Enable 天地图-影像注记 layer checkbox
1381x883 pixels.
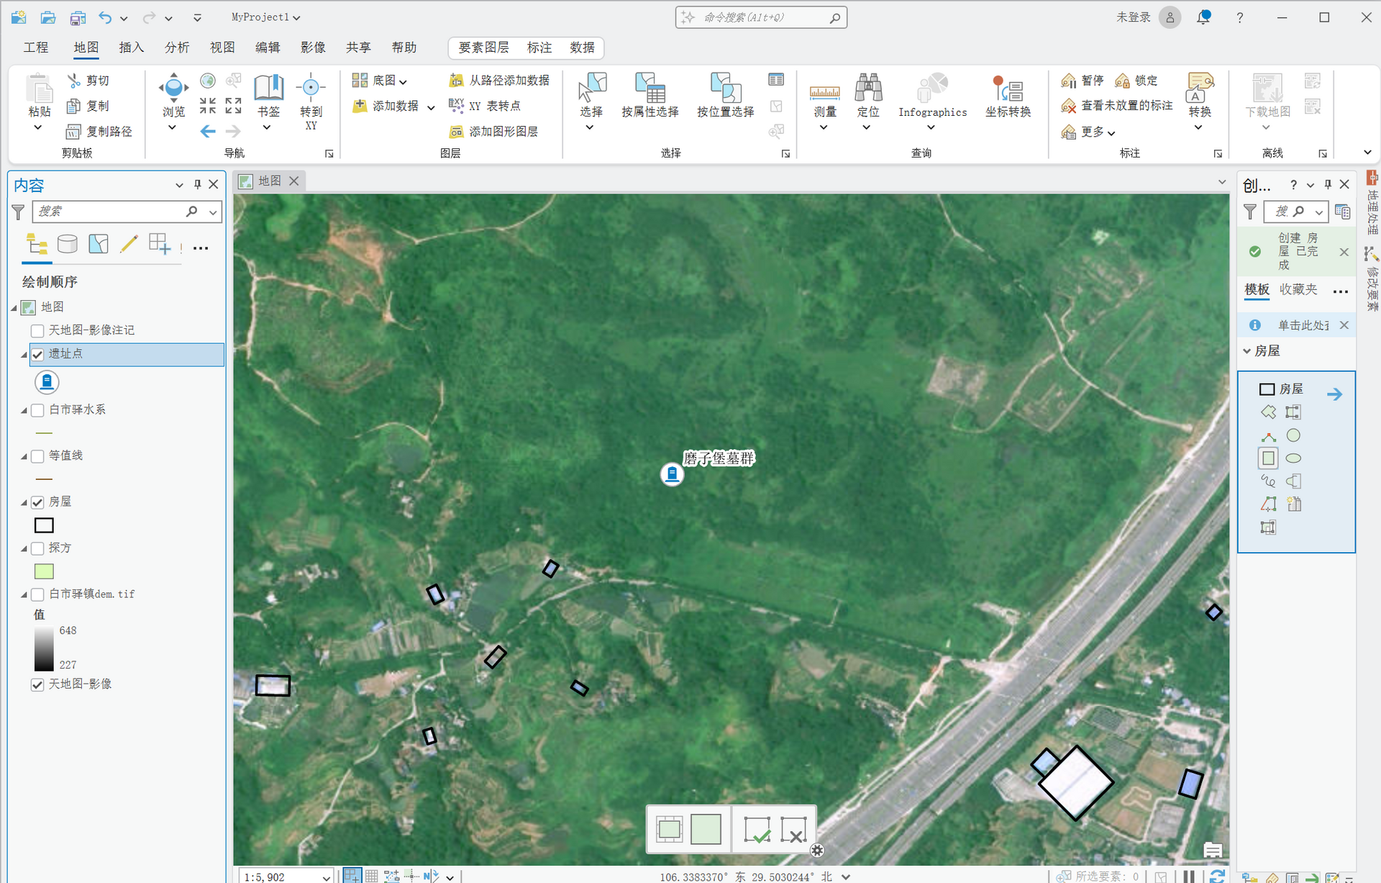37,331
